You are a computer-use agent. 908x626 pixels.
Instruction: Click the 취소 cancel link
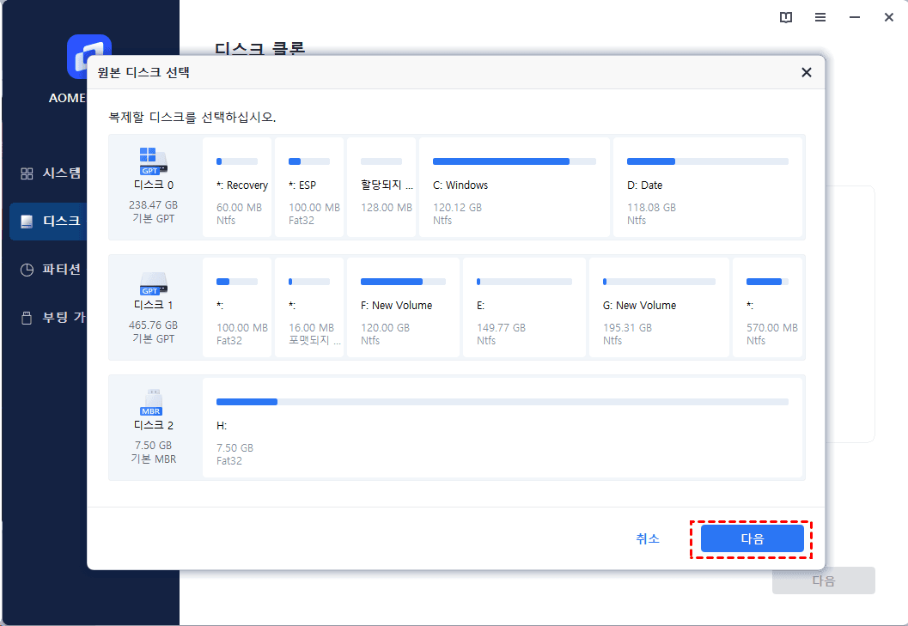click(648, 538)
